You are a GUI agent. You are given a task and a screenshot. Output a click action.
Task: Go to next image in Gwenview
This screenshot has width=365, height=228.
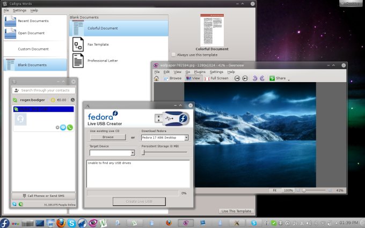click(245, 78)
